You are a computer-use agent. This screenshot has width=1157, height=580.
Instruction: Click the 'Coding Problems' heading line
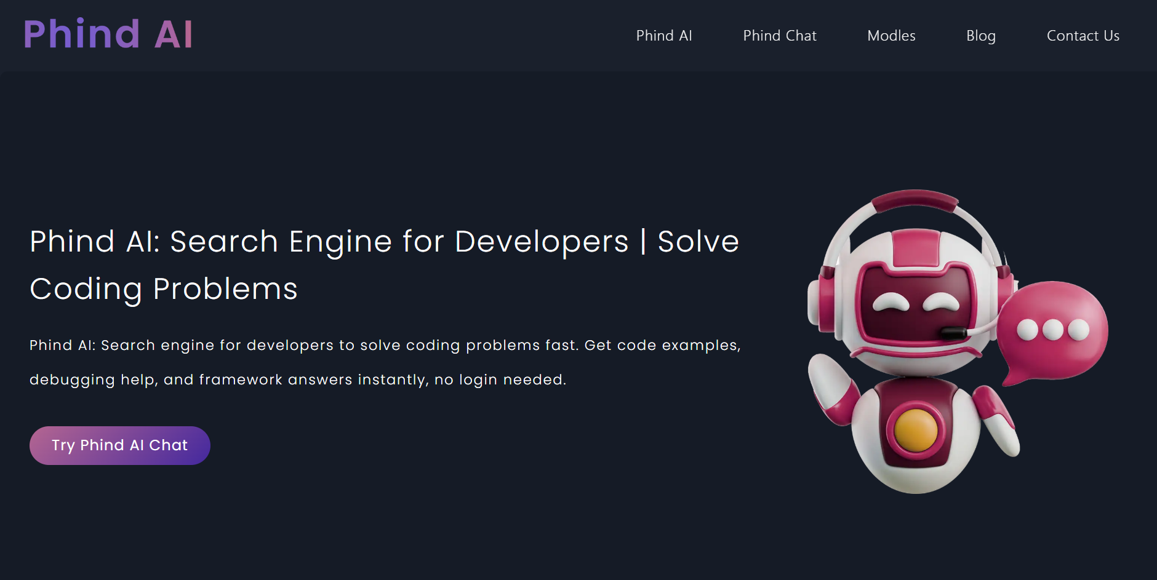click(164, 289)
